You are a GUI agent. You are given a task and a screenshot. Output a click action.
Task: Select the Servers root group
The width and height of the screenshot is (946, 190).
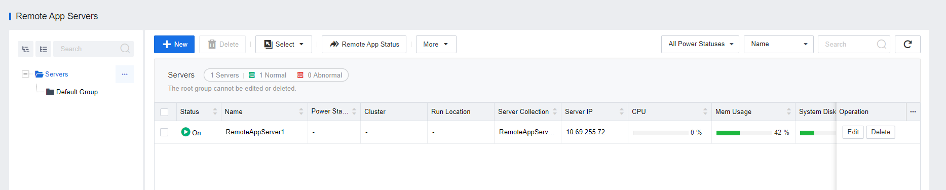(x=56, y=74)
